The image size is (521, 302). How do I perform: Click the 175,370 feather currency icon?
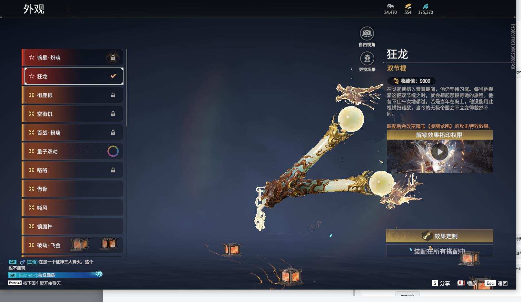click(x=426, y=6)
